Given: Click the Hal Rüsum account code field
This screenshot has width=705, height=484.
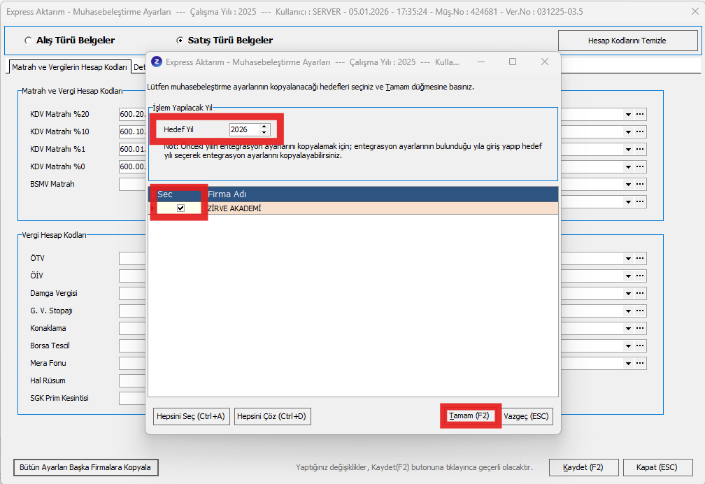Looking at the screenshot, I should 132,380.
